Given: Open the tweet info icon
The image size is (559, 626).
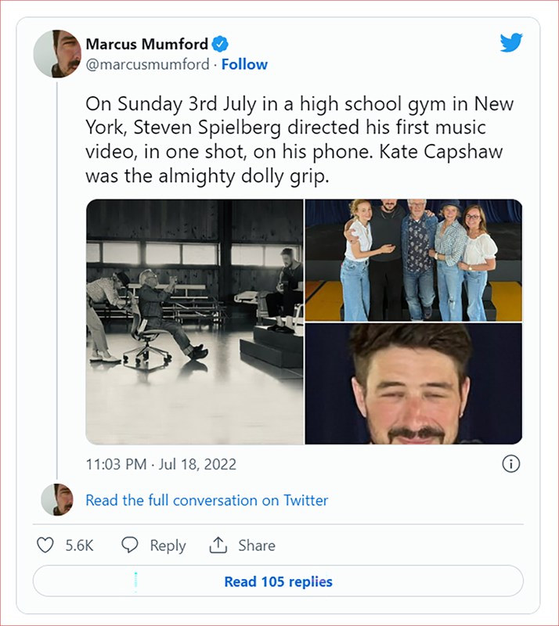Looking at the screenshot, I should tap(510, 464).
